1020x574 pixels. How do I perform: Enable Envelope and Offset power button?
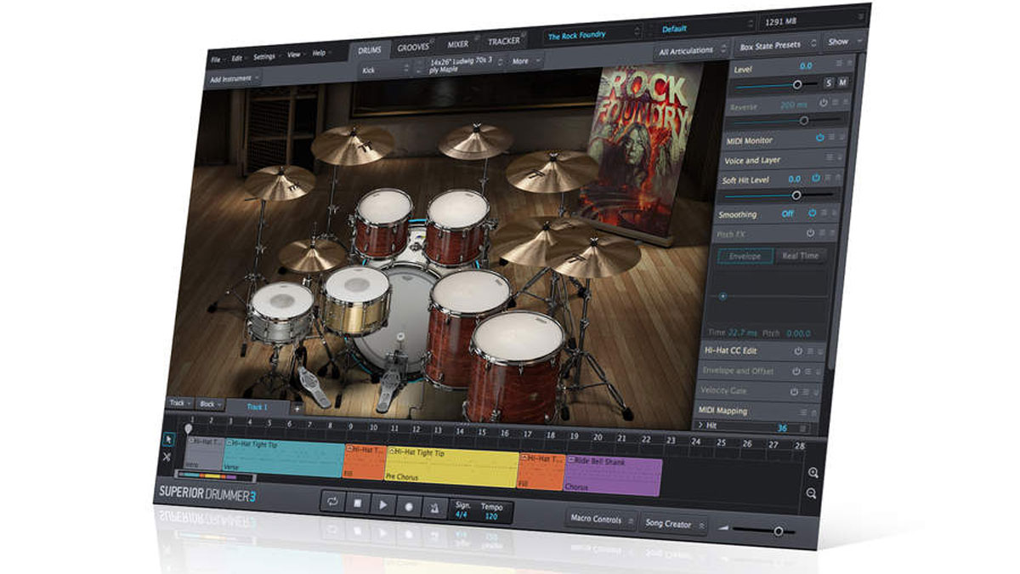[796, 371]
